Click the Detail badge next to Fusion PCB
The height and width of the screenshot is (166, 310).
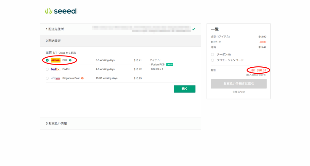(x=170, y=65)
